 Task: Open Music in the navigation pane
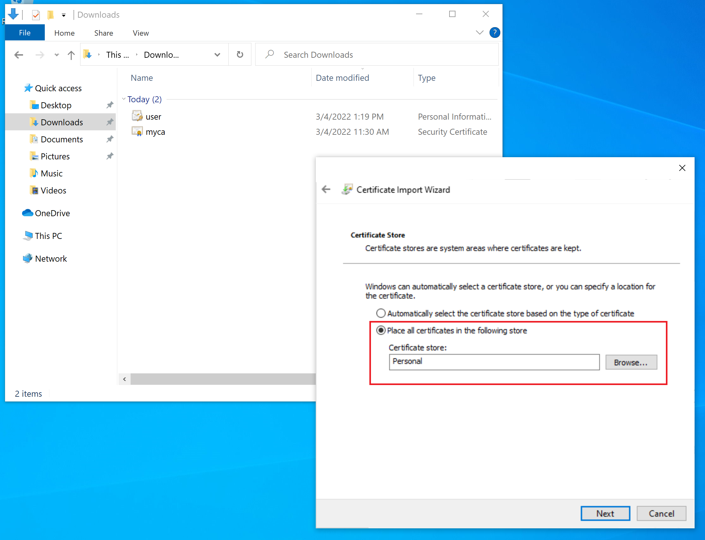(51, 174)
